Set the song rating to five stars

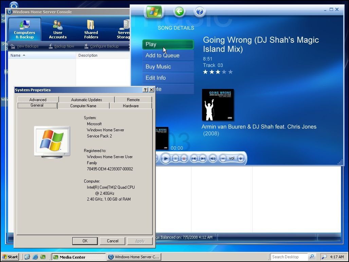231,72
